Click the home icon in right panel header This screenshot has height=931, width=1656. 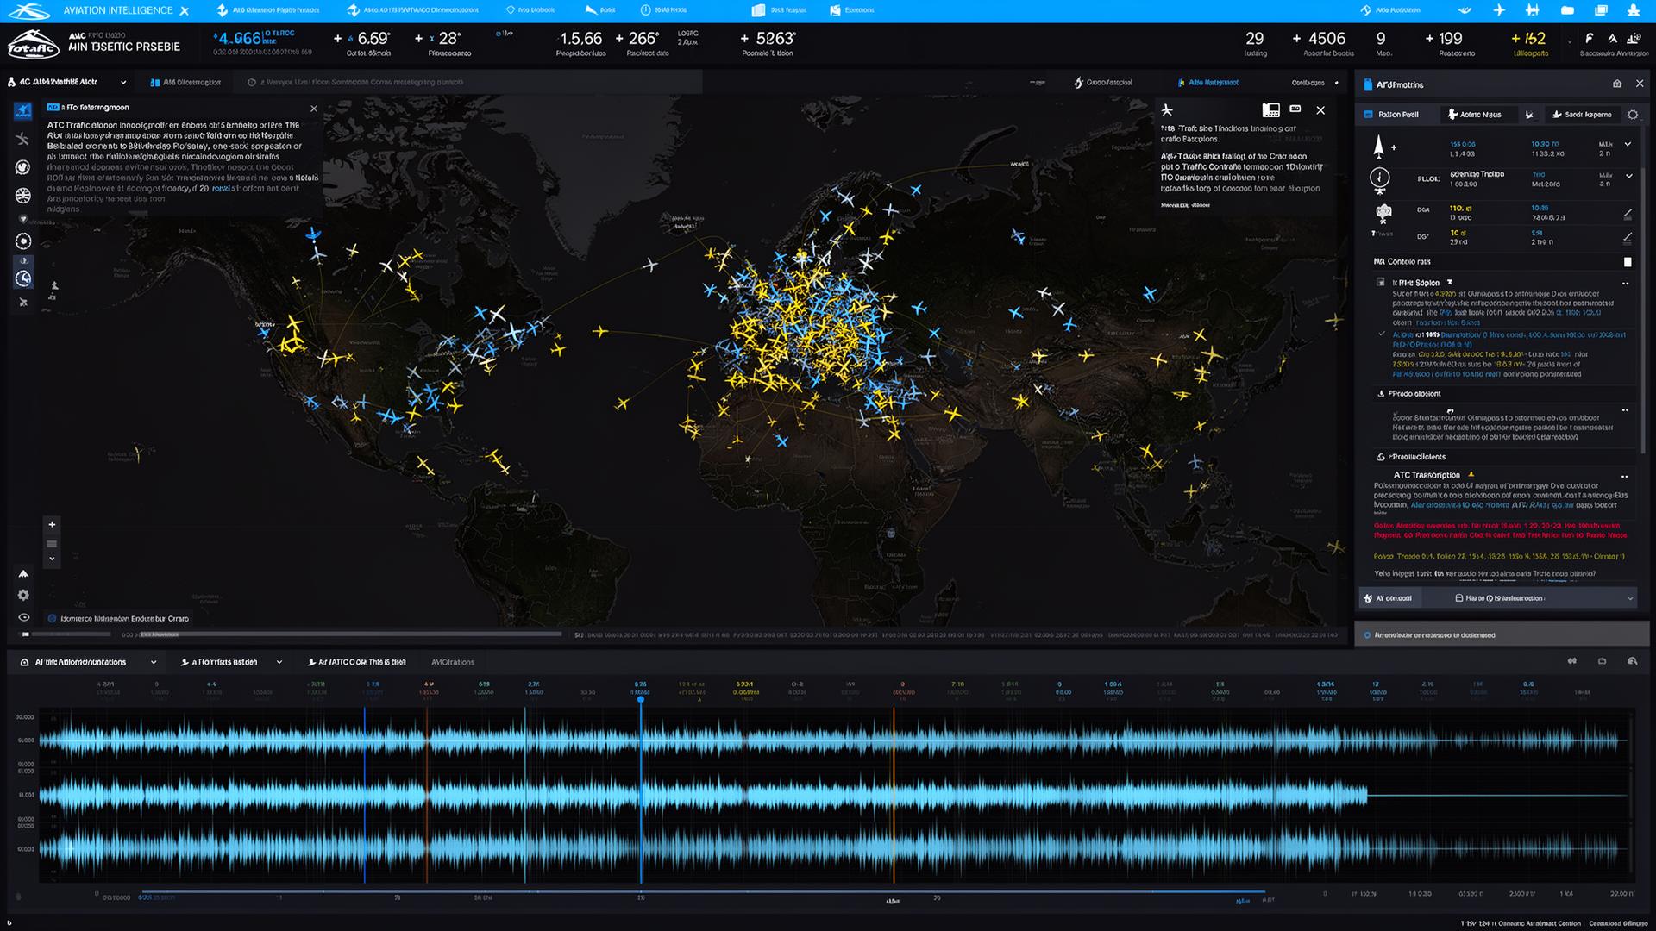click(x=1618, y=84)
